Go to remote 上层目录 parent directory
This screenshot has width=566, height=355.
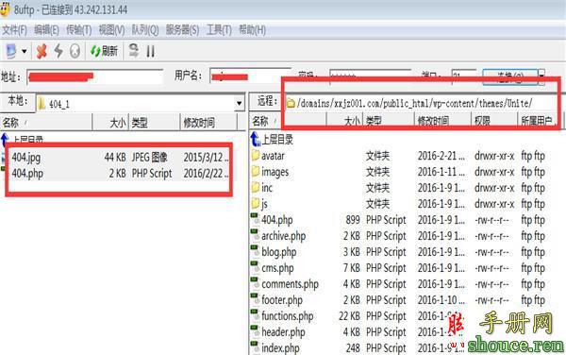[x=273, y=140]
